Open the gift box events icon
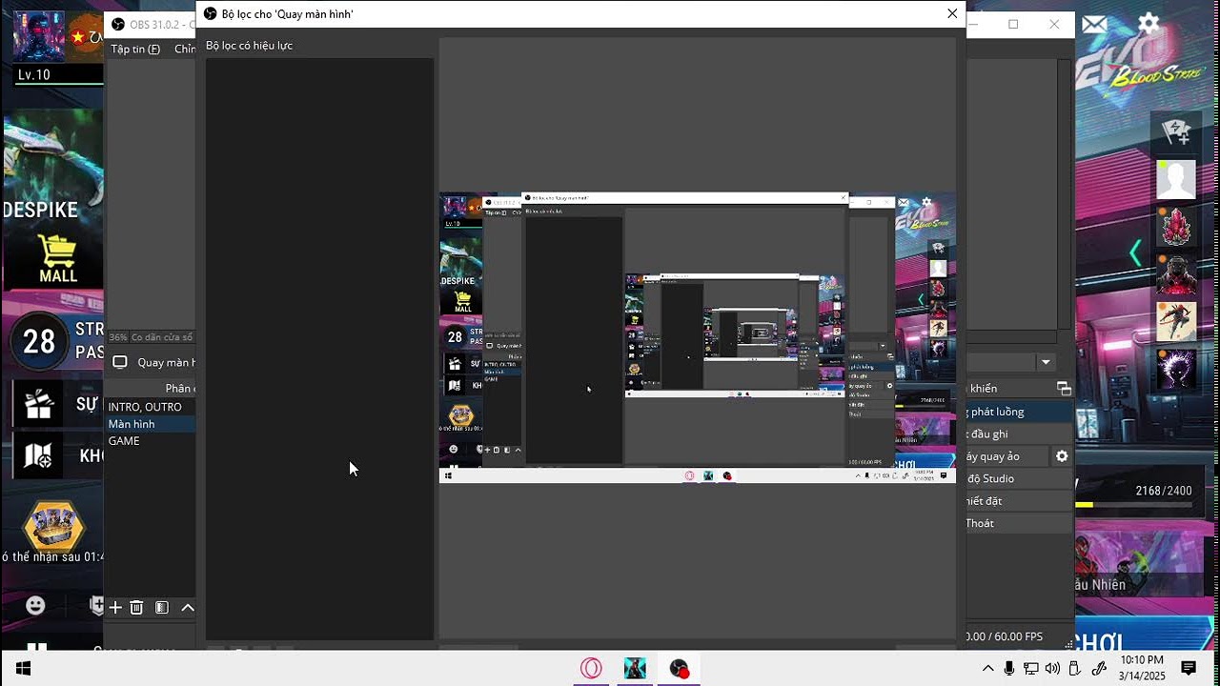1220x686 pixels. click(39, 404)
